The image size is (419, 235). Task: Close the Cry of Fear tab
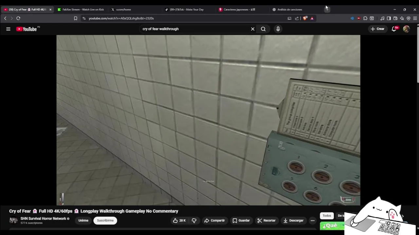(x=50, y=9)
